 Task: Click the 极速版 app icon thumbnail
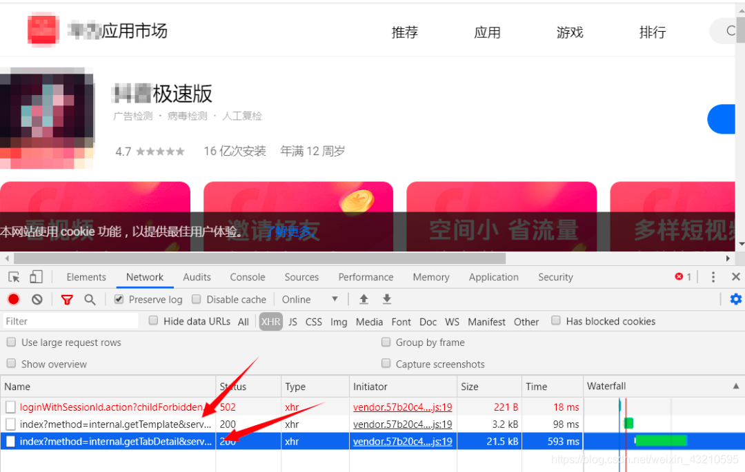point(47,118)
